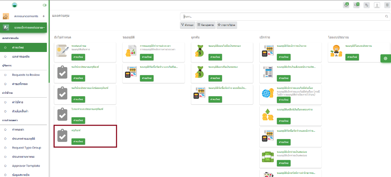Open the ตัวกรอง filter dropdown
Image resolution: width=391 pixels, height=177 pixels.
click(x=187, y=25)
